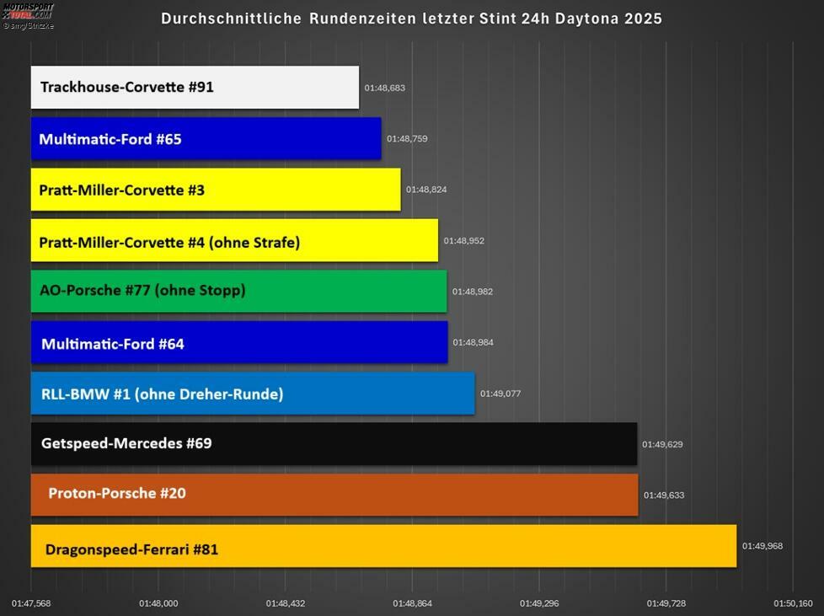
Task: Click the axis label 01:50,160
Action: pyautogui.click(x=793, y=603)
